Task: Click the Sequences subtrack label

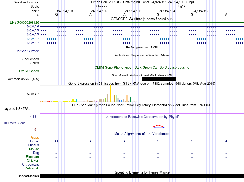Action: [x=31, y=59]
